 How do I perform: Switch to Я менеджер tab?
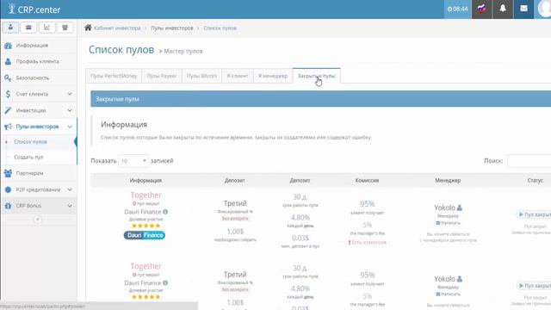(273, 76)
